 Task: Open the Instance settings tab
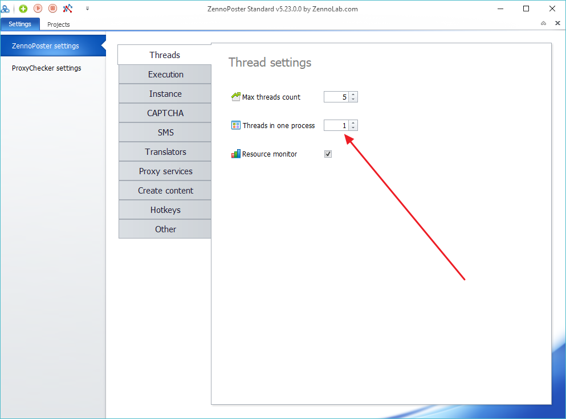tap(165, 94)
